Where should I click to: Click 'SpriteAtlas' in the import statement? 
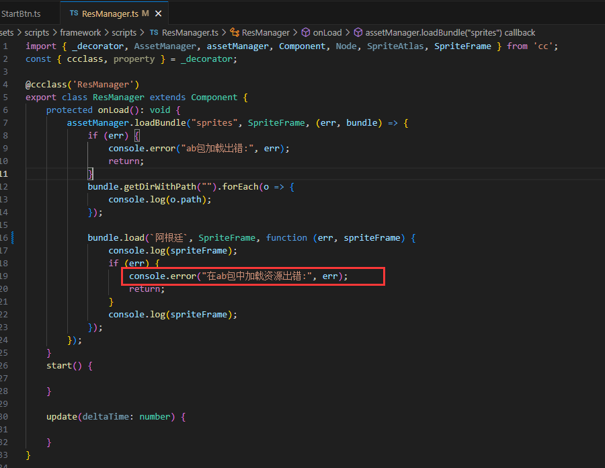(395, 46)
